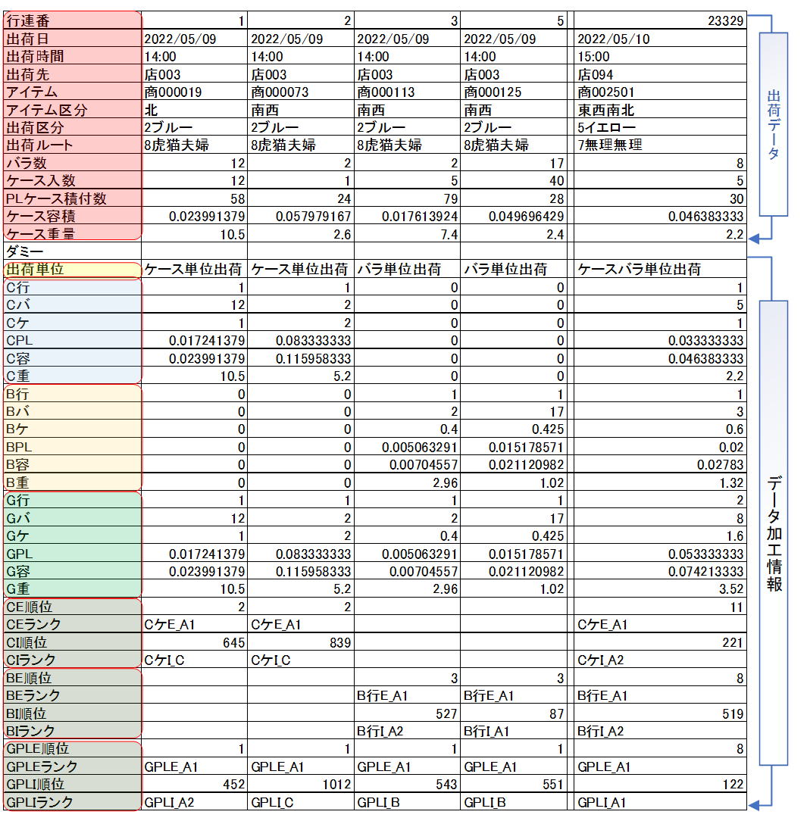Click the GPLI順位 value 1012
807x821 pixels.
[301, 785]
